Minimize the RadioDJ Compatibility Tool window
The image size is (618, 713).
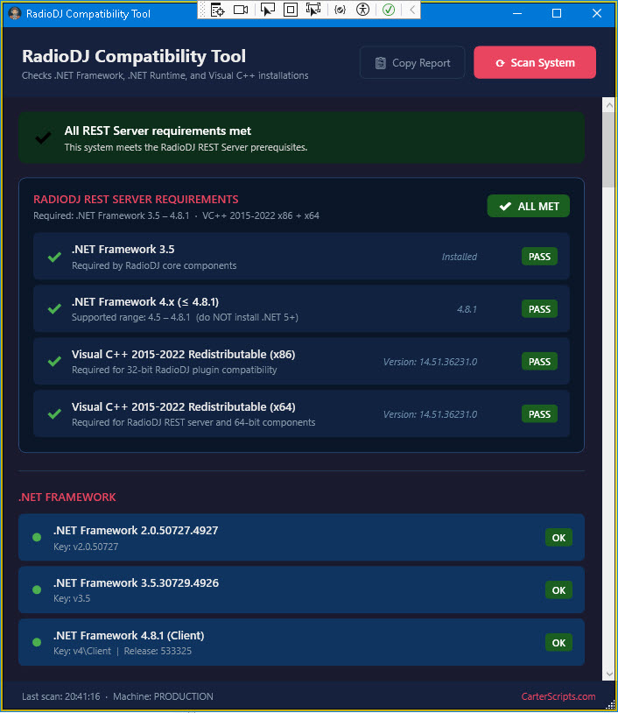pos(517,13)
